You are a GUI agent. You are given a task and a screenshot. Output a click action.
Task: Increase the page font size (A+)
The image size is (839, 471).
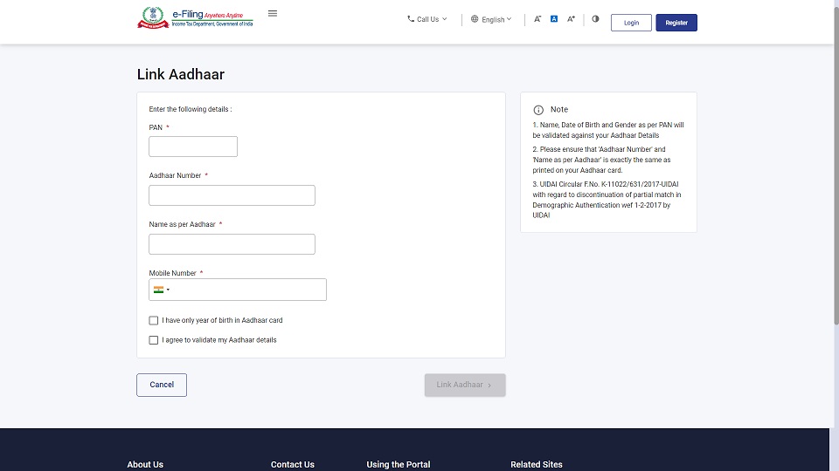click(571, 19)
